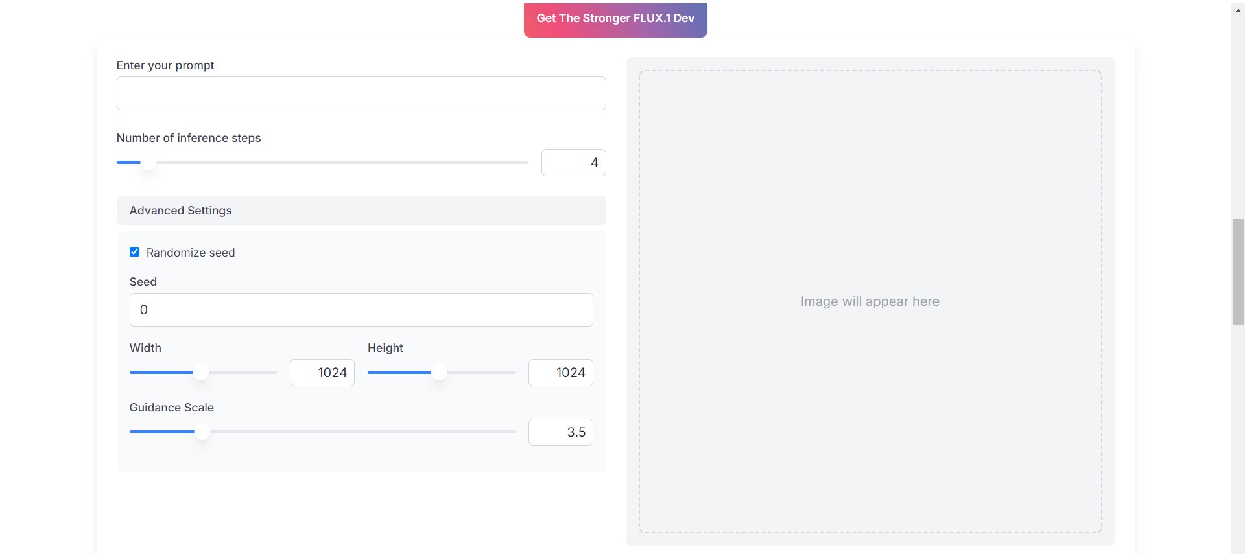This screenshot has width=1245, height=554.
Task: Click the Width slider handle
Action: point(202,373)
